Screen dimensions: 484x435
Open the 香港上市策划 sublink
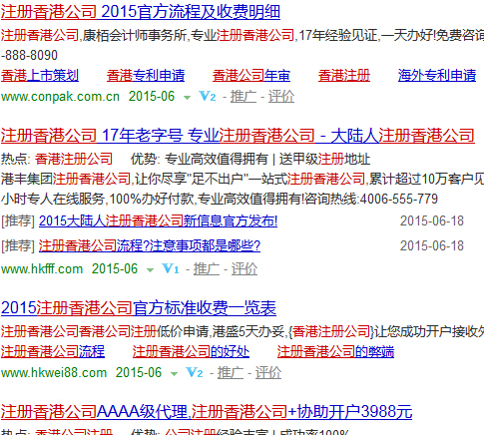point(40,76)
